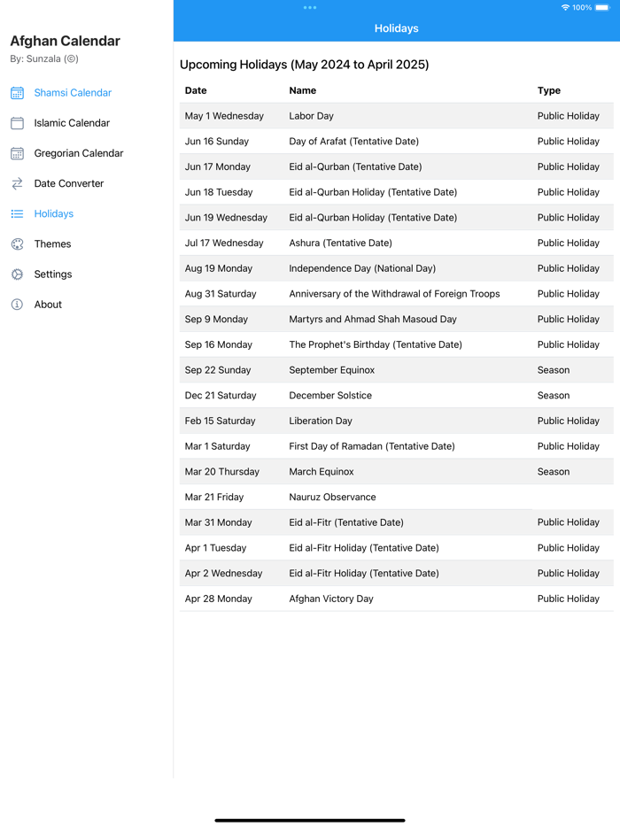Select Jun 18 Tuesday date cell

[219, 192]
